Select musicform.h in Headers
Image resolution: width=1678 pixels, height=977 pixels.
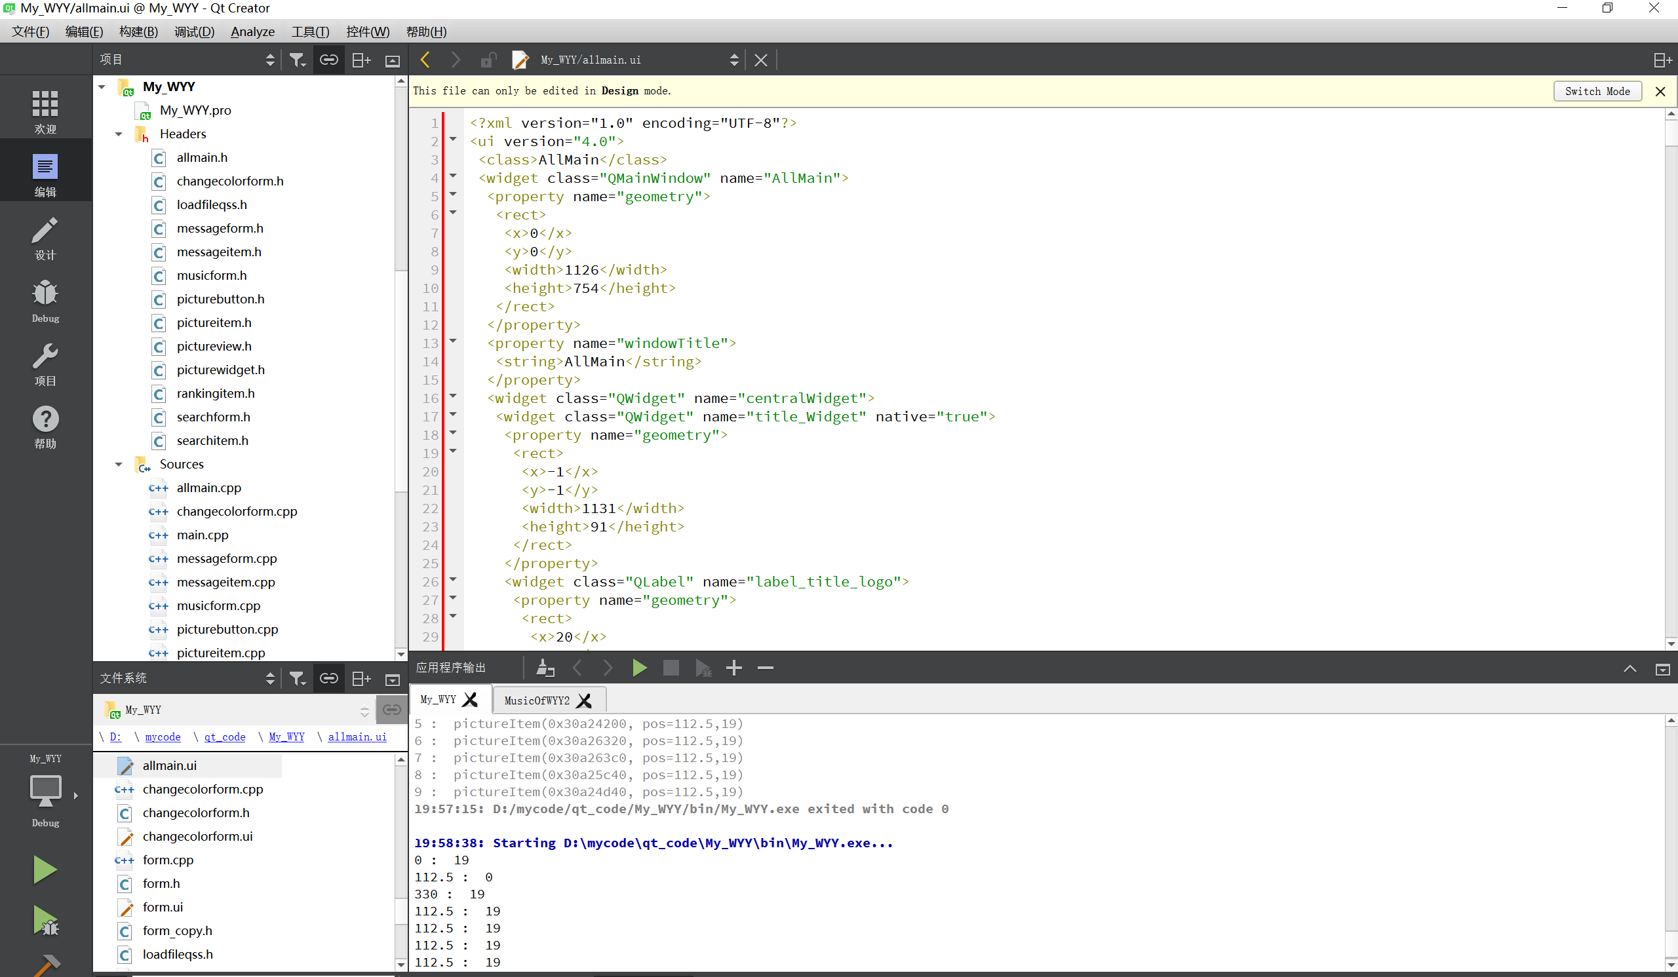click(x=211, y=275)
